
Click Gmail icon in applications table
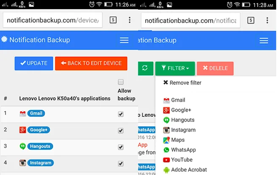pyautogui.click(x=23, y=113)
